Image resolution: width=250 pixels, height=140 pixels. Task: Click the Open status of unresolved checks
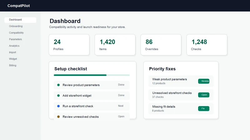(x=121, y=116)
